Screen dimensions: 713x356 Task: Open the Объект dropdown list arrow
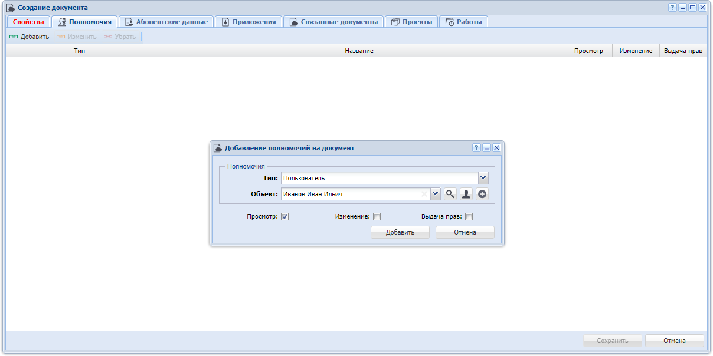tap(436, 194)
